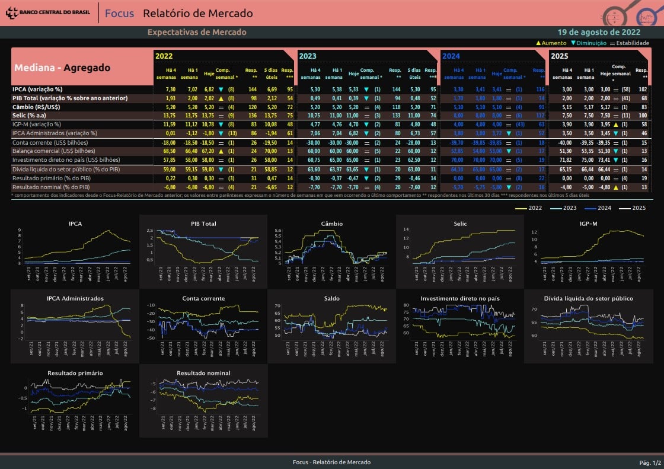Select the 2023 year column header
This screenshot has height=469, width=664.
click(x=308, y=56)
